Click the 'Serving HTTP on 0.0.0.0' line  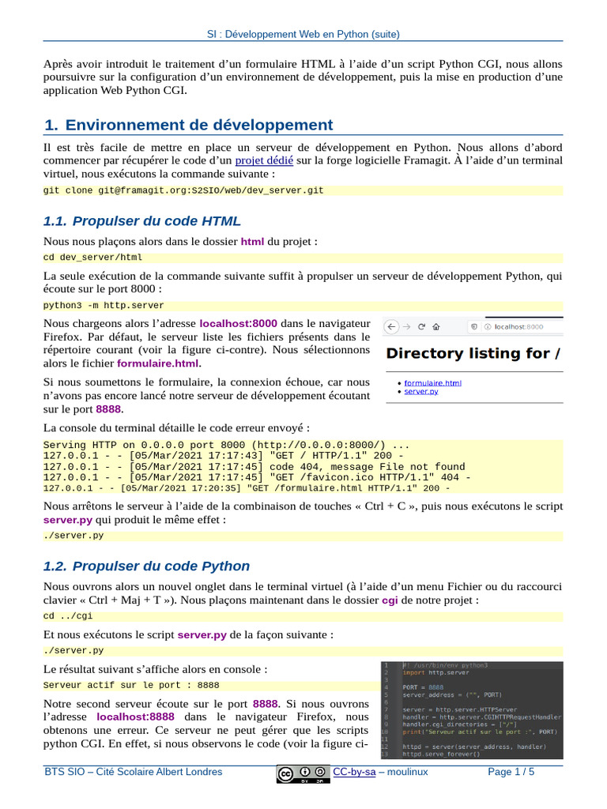coord(226,445)
